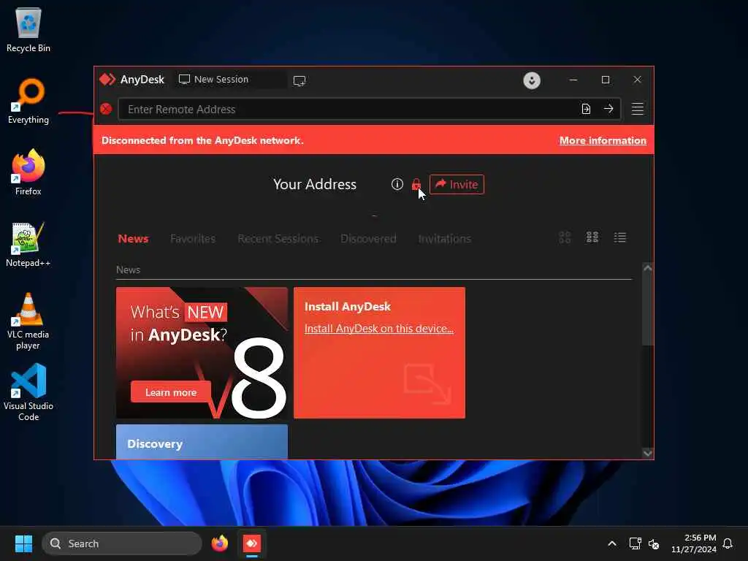Image resolution: width=748 pixels, height=561 pixels.
Task: Click the AnyDesk taskbar icon
Action: click(x=252, y=543)
